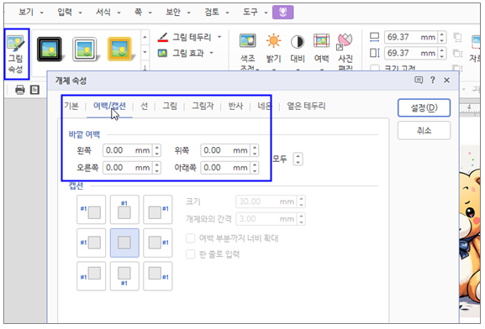Select caption position top-left
Image resolution: width=485 pixels, height=329 pixels.
[x=92, y=210]
